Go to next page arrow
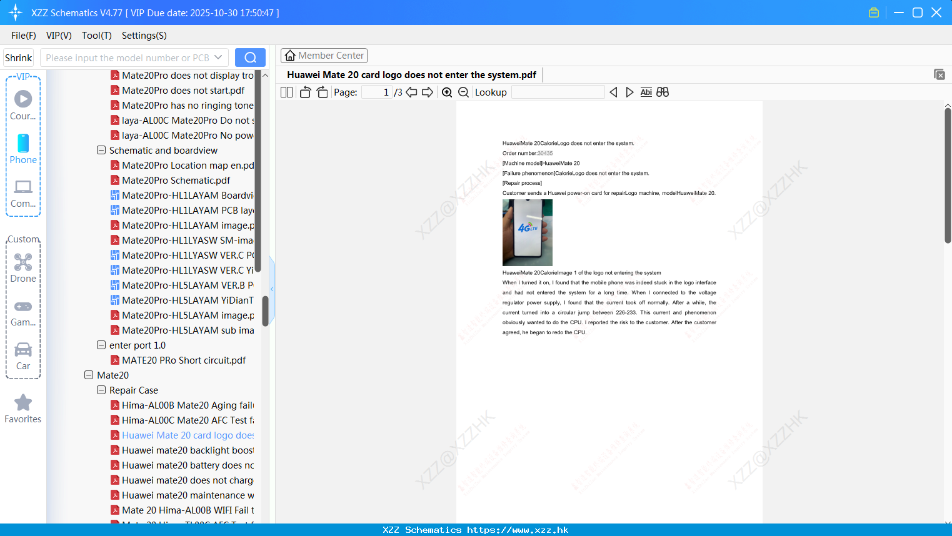Screen dimensions: 952x536 click(428, 92)
